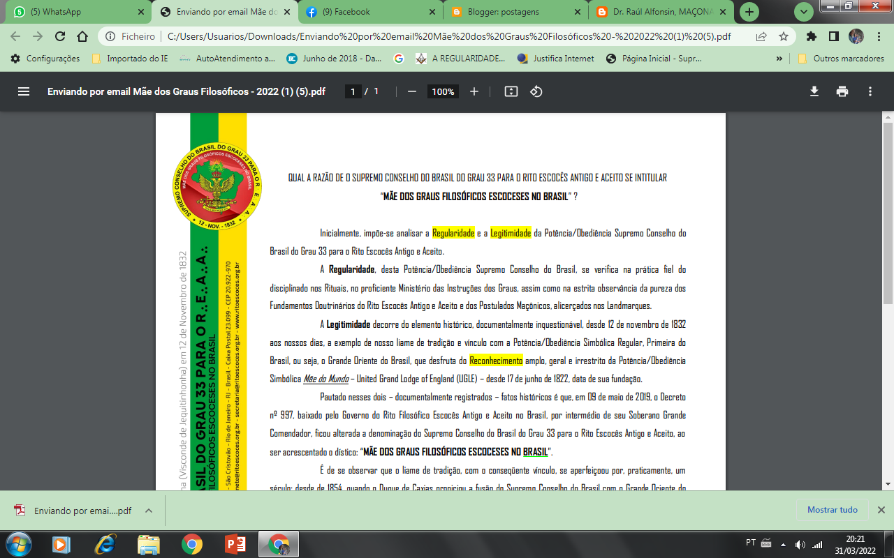Expand the downloaded file options chevron
Screen dimensions: 894x558
(149, 510)
